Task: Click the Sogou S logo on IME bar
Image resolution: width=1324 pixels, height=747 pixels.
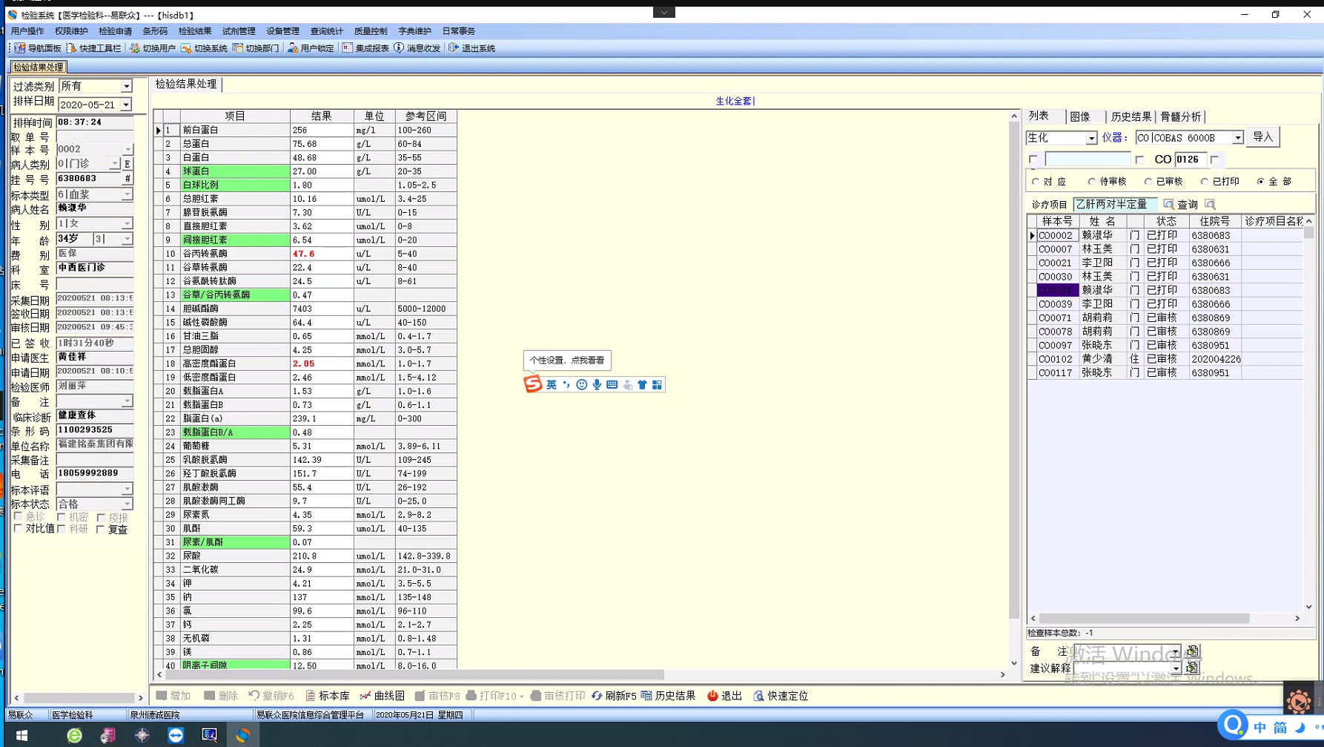Action: [533, 384]
